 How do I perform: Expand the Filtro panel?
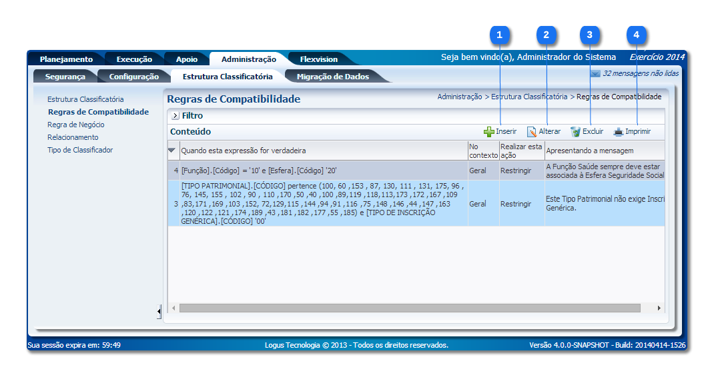click(175, 116)
